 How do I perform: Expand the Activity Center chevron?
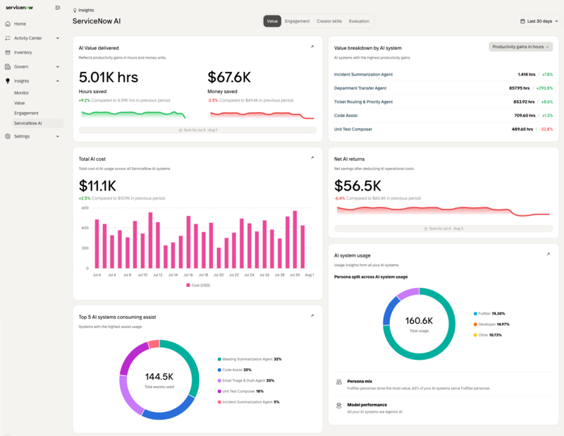click(x=58, y=38)
